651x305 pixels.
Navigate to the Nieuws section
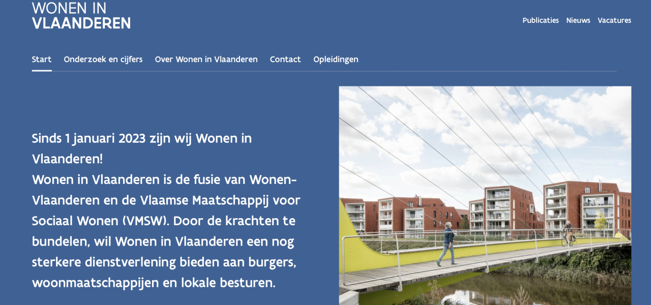pos(578,20)
